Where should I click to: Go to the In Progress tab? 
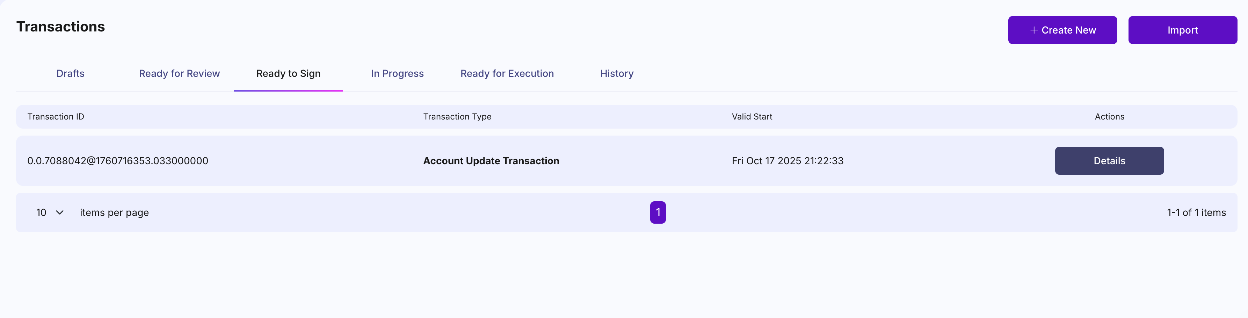397,74
